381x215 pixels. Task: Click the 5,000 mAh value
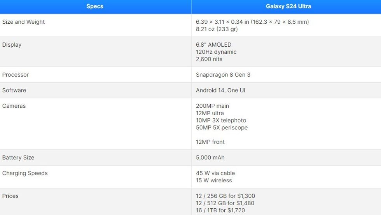(210, 158)
